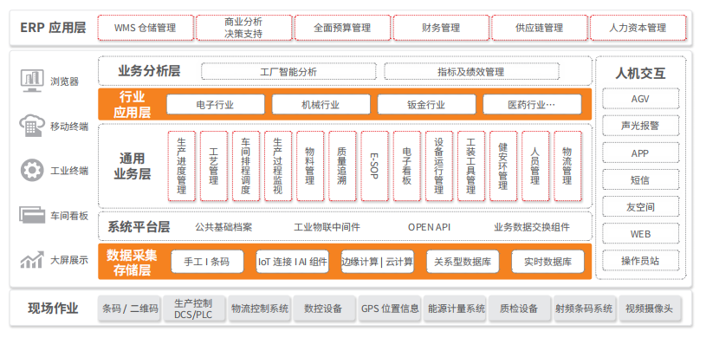Choose the 钣金行业 block
The height and width of the screenshot is (338, 706).
426,105
